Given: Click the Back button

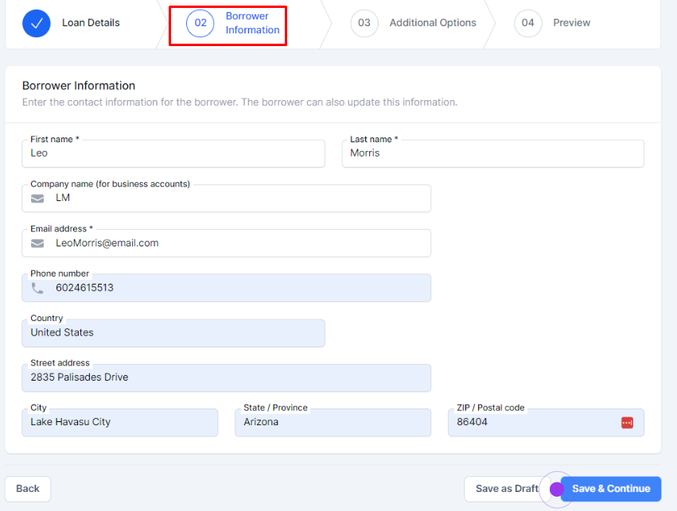Looking at the screenshot, I should click(28, 489).
